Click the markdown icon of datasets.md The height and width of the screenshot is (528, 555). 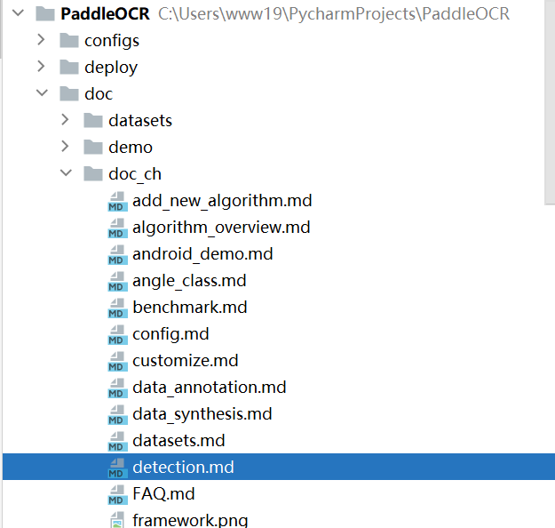117,442
